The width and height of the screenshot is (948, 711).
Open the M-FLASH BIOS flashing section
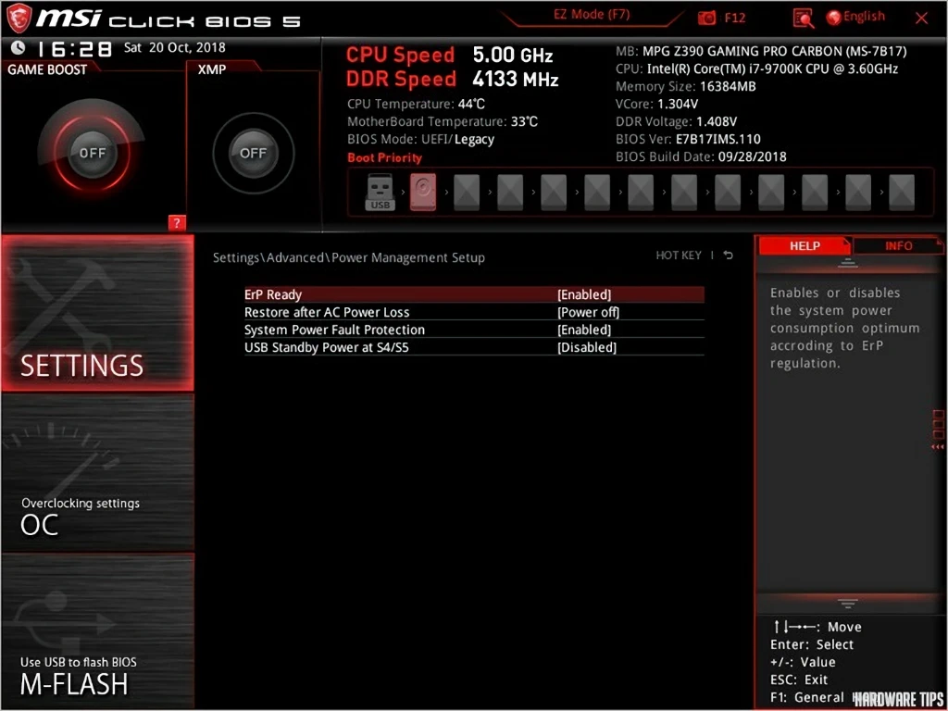(97, 631)
